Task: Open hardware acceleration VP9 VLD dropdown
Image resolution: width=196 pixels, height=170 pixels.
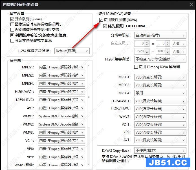Action: pos(160,132)
